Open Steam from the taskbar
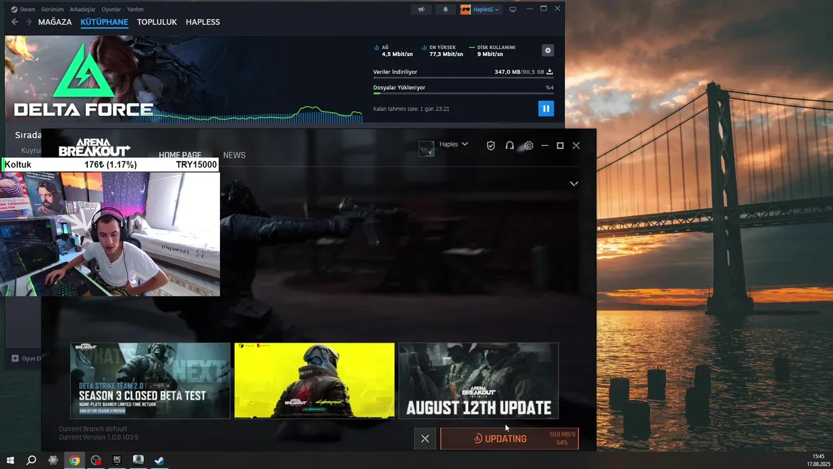This screenshot has width=833, height=469. (x=159, y=461)
